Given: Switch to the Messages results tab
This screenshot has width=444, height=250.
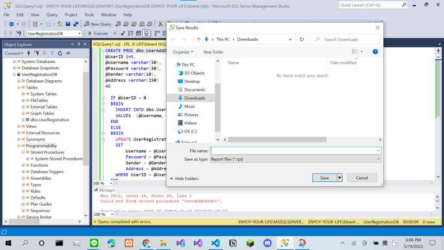Looking at the screenshot, I should point(104,190).
